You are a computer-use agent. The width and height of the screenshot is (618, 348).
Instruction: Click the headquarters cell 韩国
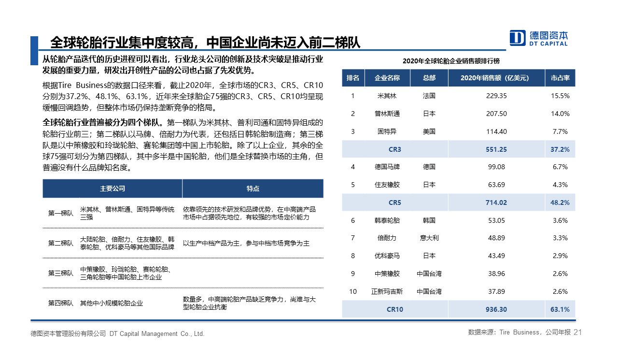429,220
